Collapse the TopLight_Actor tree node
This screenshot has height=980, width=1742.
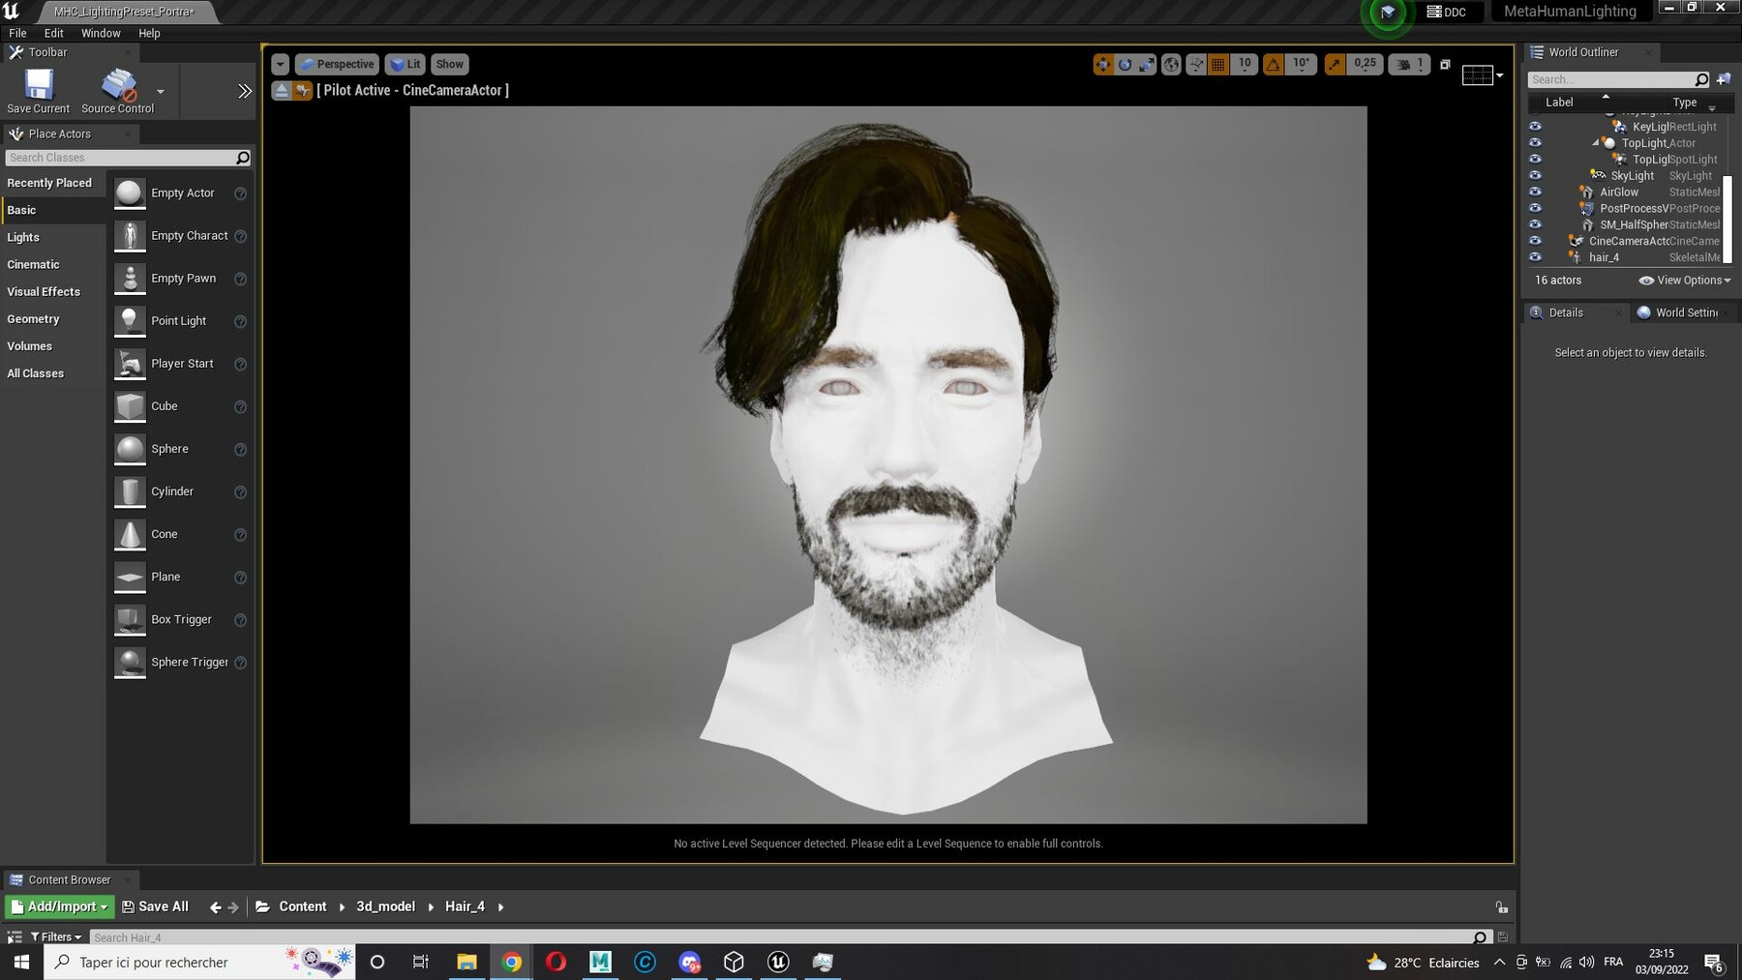pos(1596,143)
